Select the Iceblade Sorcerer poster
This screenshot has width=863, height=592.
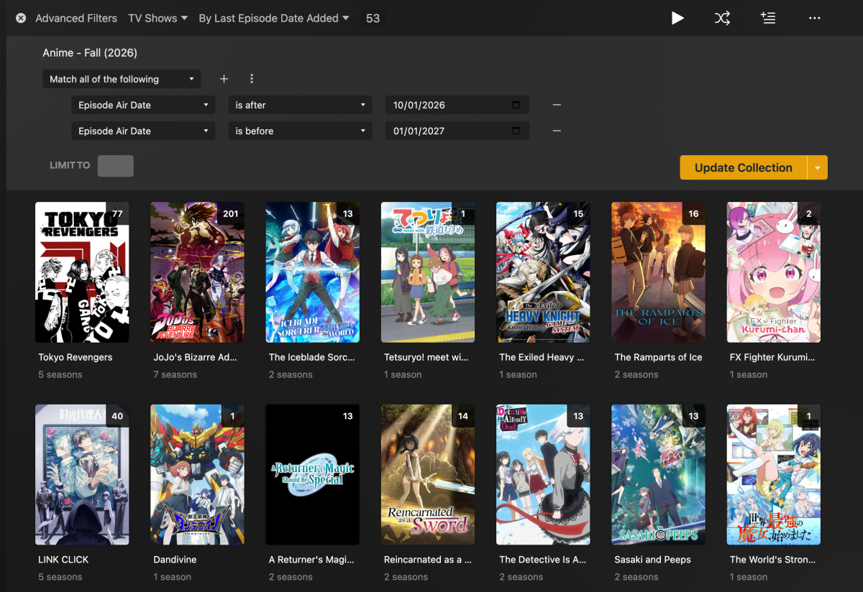pos(313,272)
